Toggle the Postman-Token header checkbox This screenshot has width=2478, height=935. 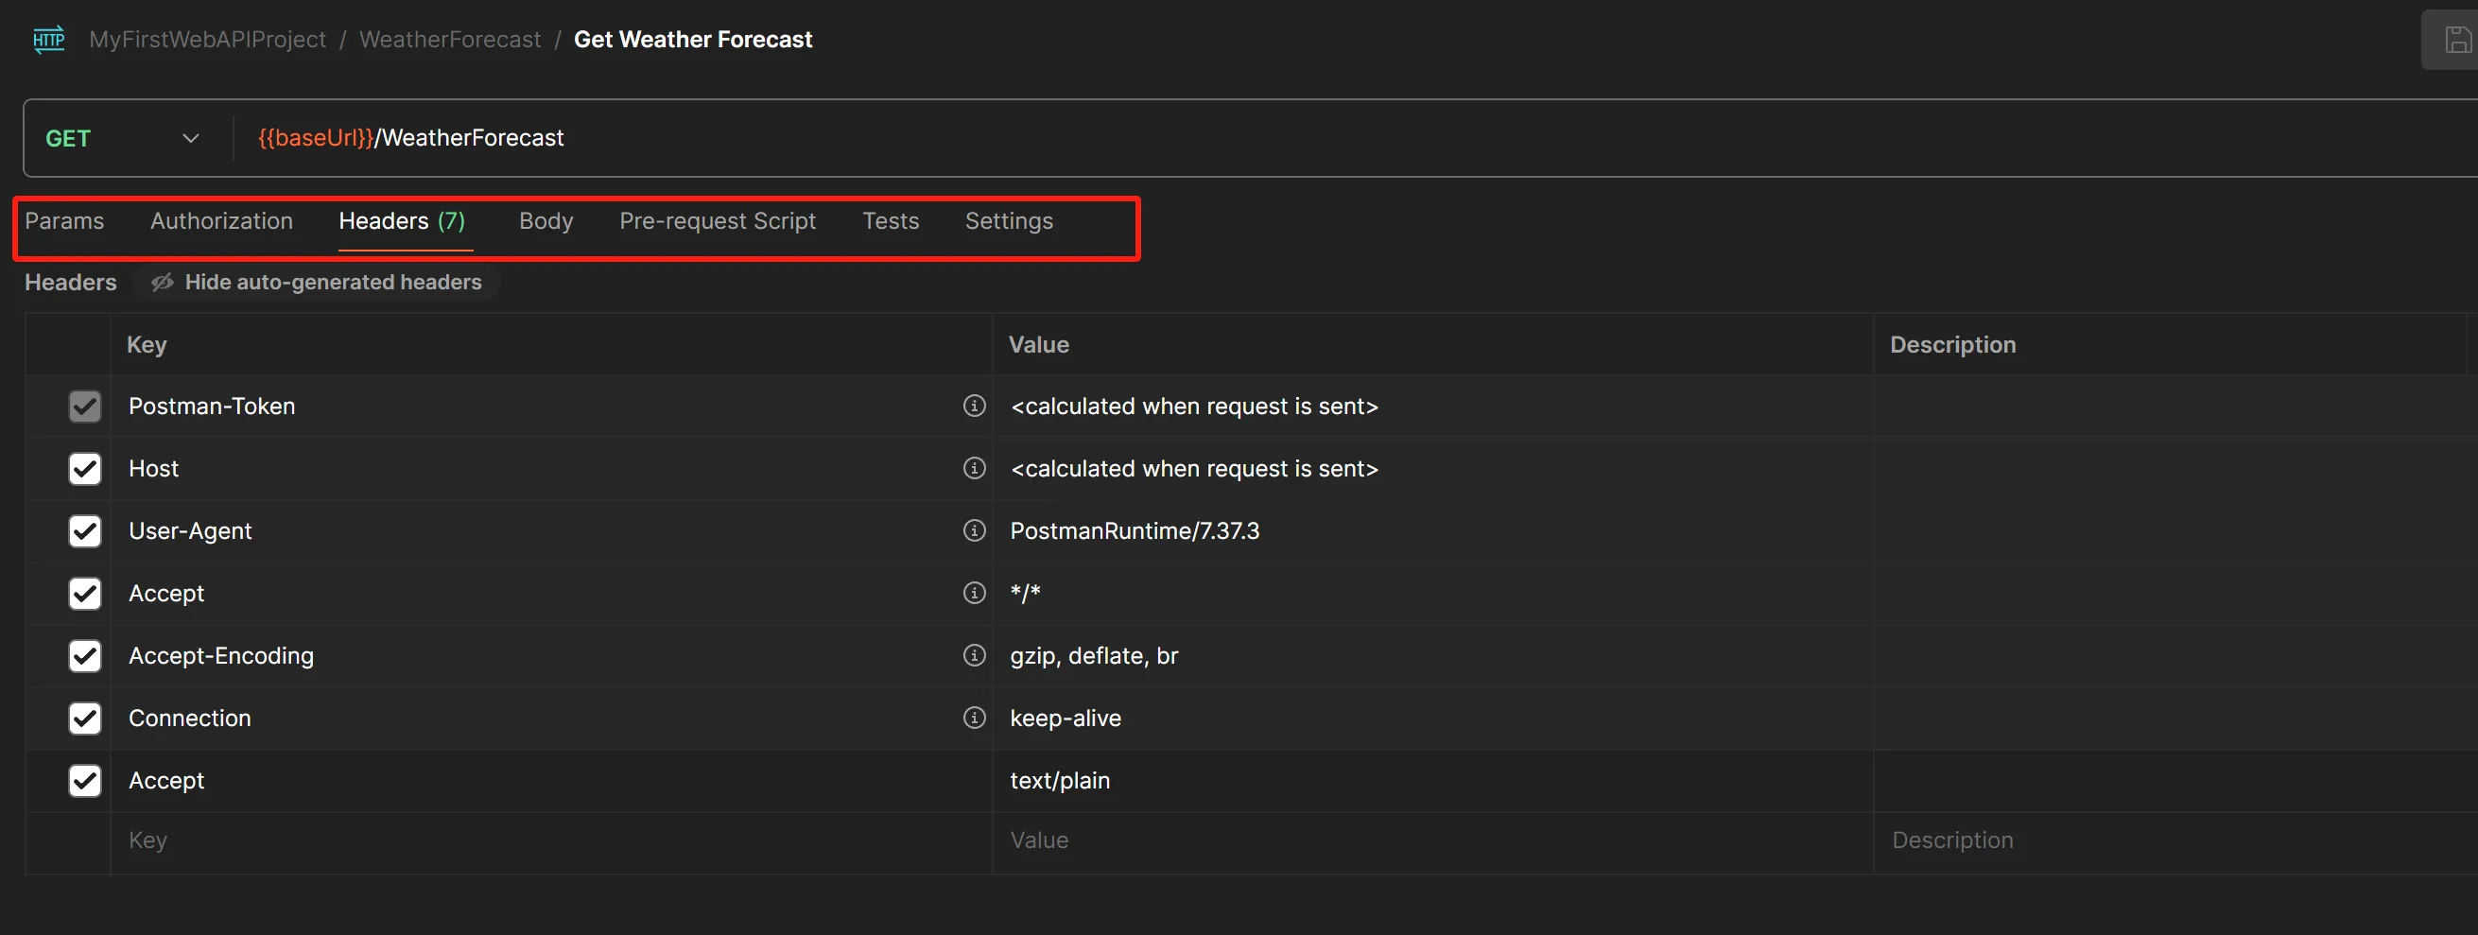[x=85, y=406]
